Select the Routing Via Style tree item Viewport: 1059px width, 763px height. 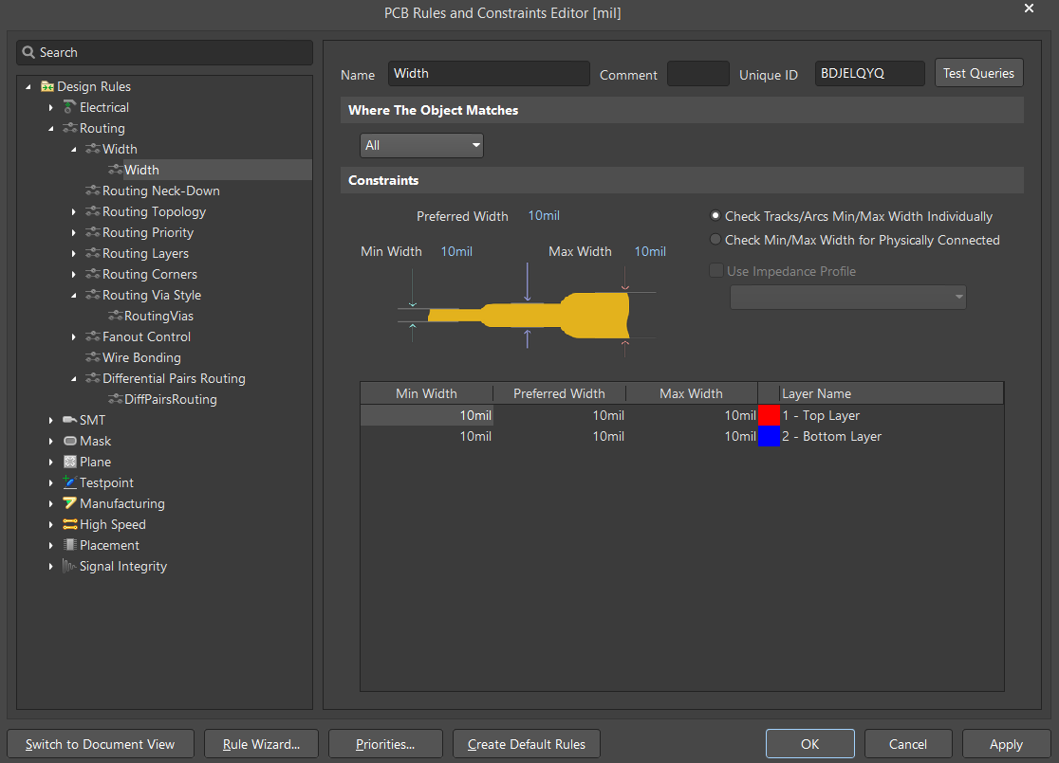point(152,296)
